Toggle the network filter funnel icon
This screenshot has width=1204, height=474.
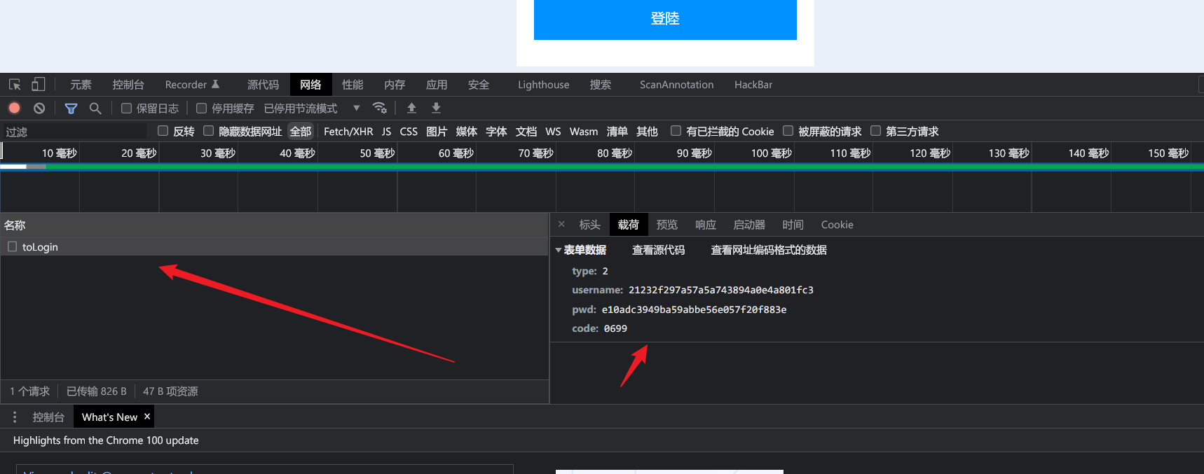[71, 108]
